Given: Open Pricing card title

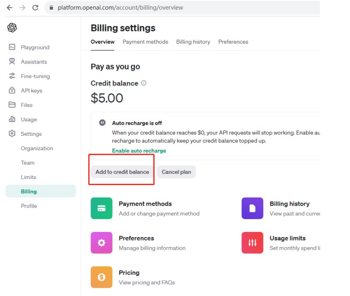Looking at the screenshot, I should [129, 272].
